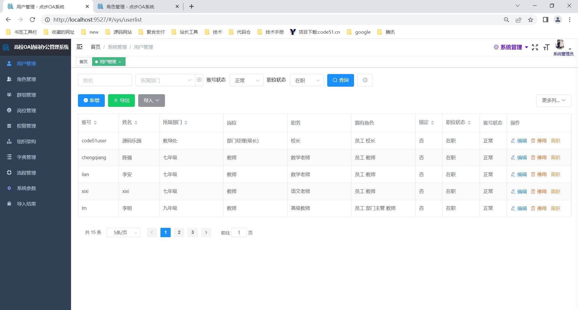Click the green 导出 export button
Image resolution: width=578 pixels, height=310 pixels.
pyautogui.click(x=121, y=101)
